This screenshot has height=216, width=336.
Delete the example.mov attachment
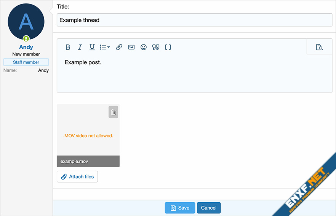click(x=113, y=112)
